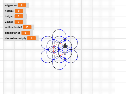Select the 1stgap variable label

click(x=9, y=16)
